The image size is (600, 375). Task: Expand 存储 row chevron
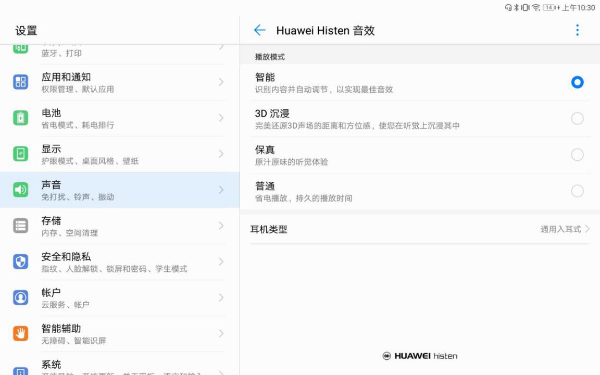coord(221,226)
